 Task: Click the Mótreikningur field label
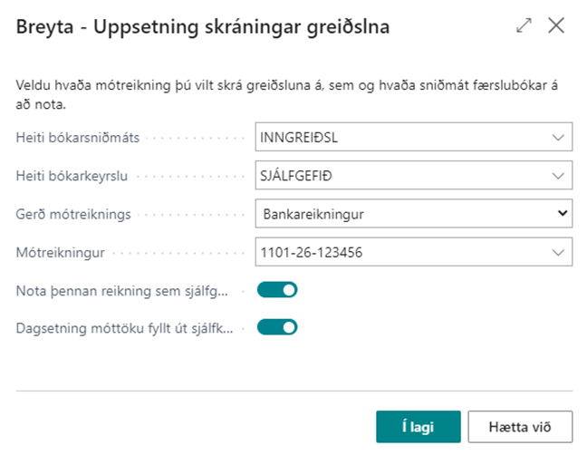(x=61, y=252)
